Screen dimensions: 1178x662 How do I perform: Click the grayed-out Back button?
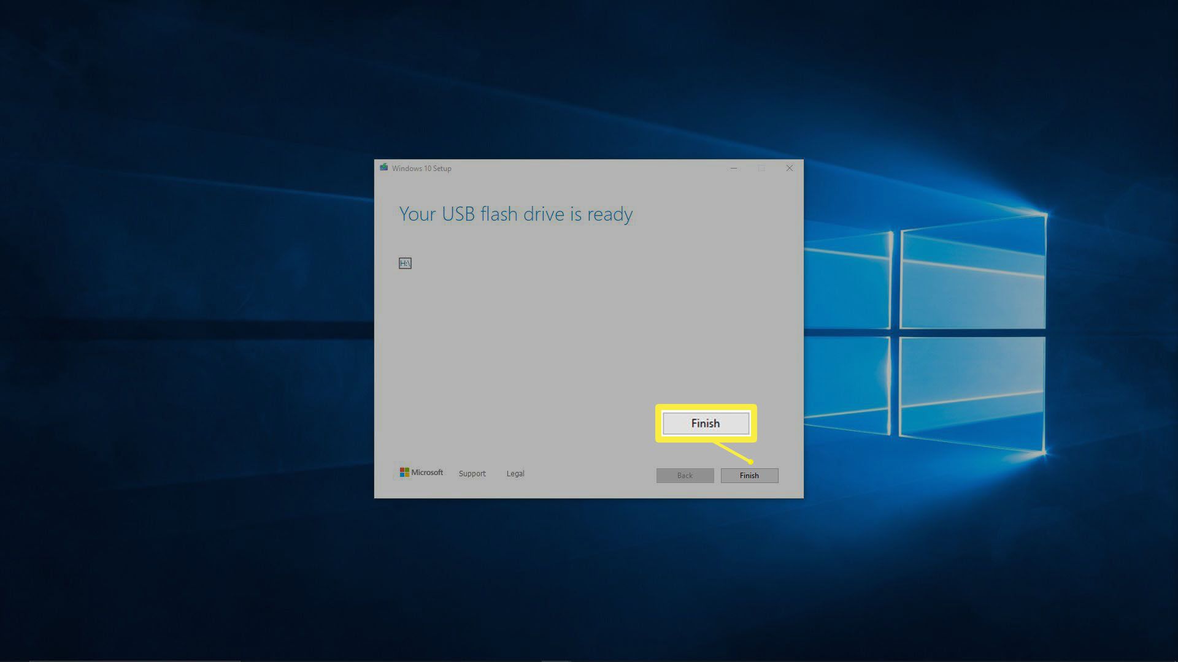click(685, 476)
